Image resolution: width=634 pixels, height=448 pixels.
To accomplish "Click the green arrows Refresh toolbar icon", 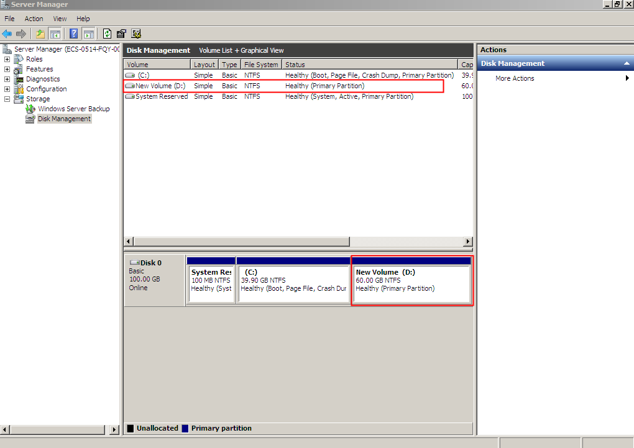I will pyautogui.click(x=108, y=34).
